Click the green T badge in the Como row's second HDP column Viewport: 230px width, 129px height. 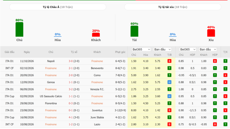point(215,75)
